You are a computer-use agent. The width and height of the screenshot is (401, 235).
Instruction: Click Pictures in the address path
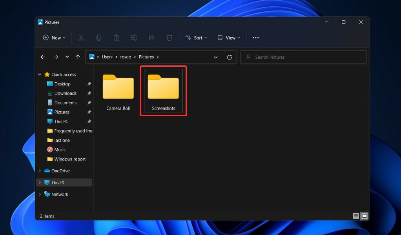click(146, 57)
